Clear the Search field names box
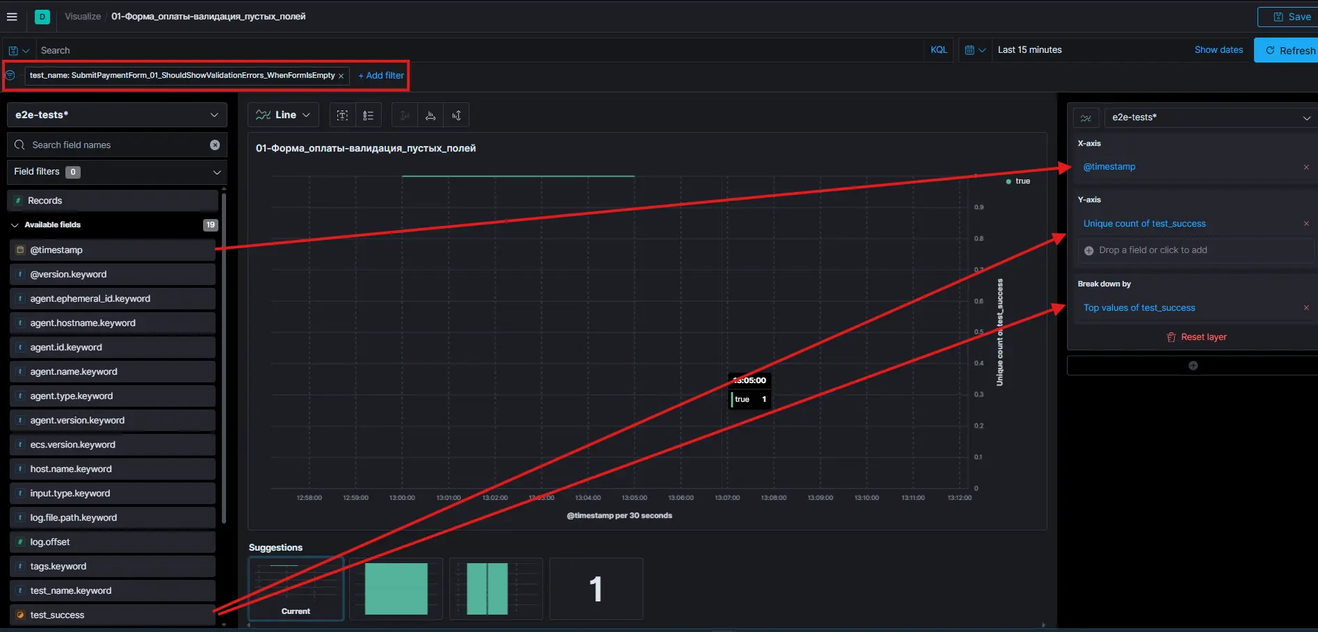This screenshot has width=1318, height=632. click(215, 145)
